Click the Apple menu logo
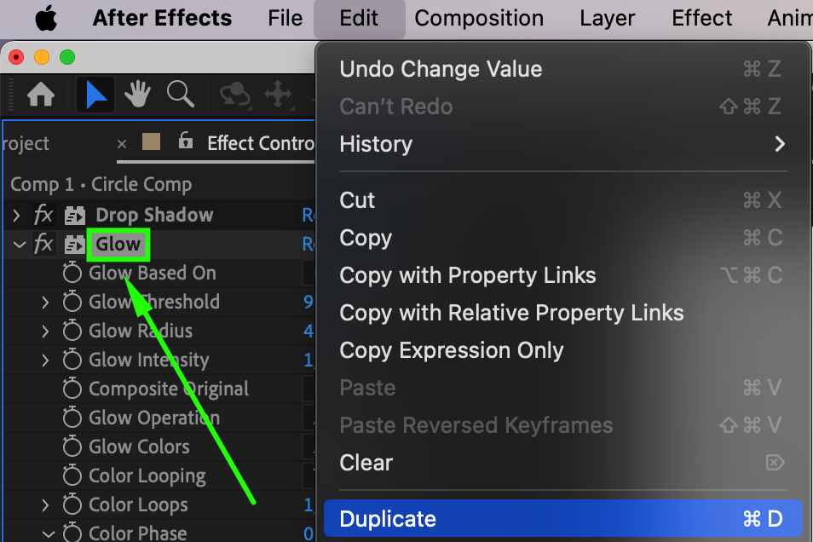The width and height of the screenshot is (813, 542). tap(46, 19)
